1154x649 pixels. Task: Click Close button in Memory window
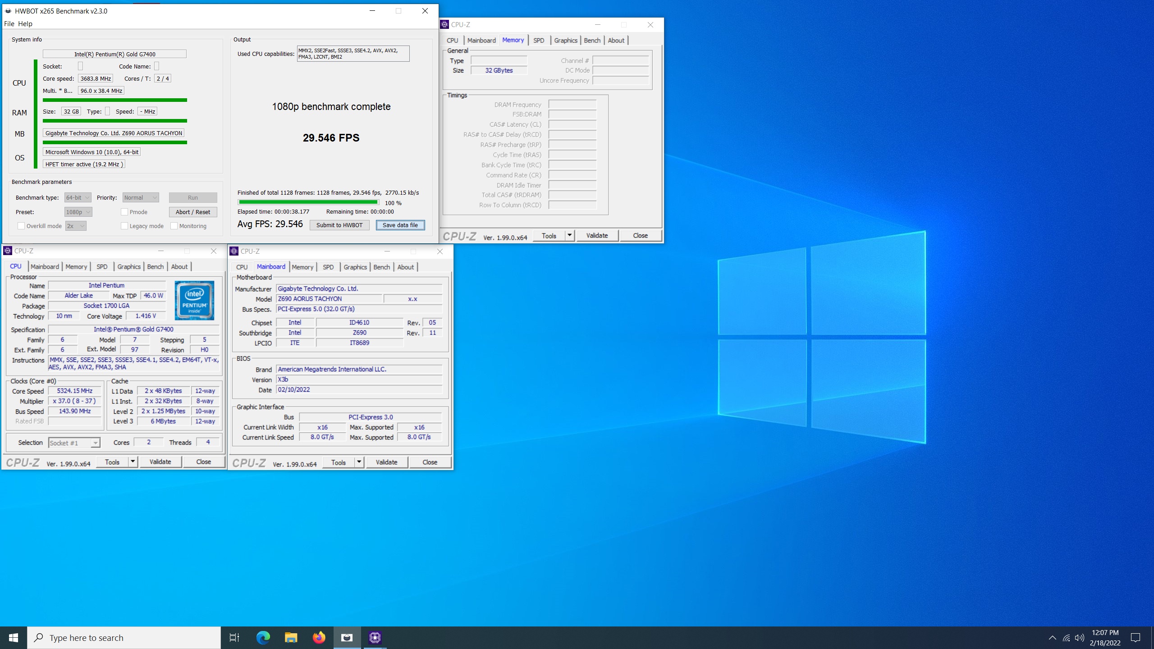(x=640, y=235)
